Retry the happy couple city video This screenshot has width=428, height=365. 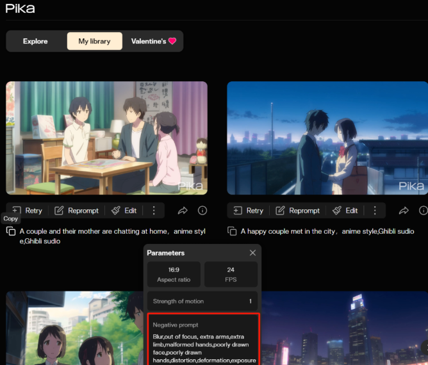(249, 210)
